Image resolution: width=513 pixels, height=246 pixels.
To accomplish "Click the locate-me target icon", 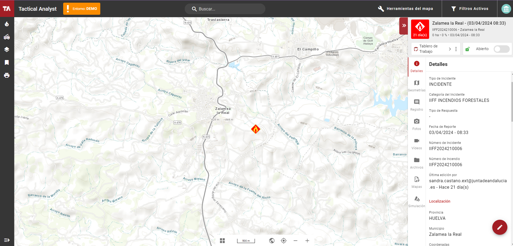I will pos(284,241).
